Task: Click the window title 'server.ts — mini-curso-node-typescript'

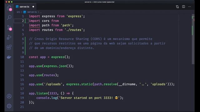Action: pyautogui.click(x=99, y=2)
